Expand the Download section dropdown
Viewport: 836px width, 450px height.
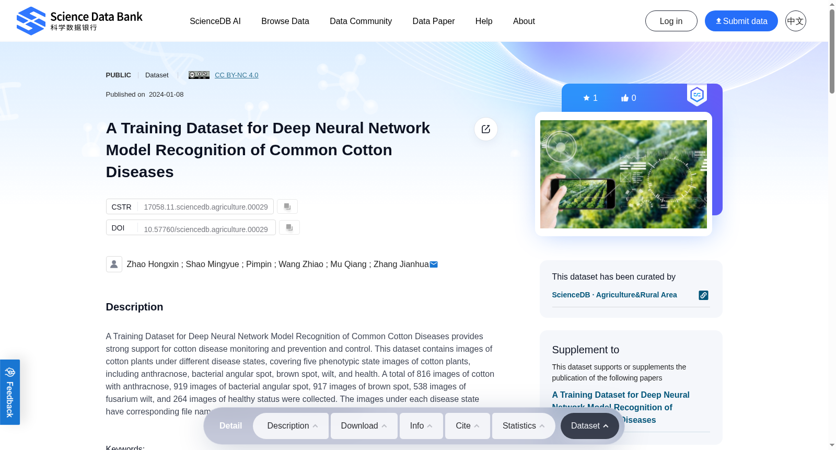(x=364, y=426)
